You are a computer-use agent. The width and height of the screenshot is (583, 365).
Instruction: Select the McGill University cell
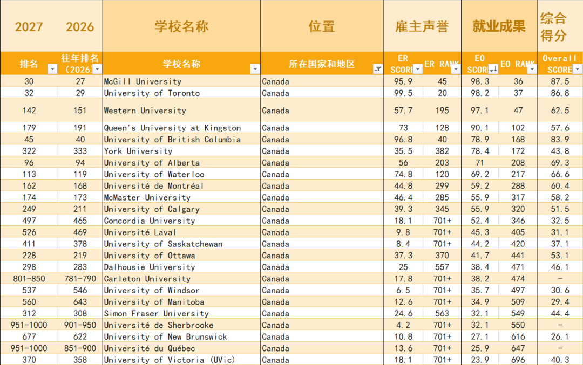tap(181, 81)
